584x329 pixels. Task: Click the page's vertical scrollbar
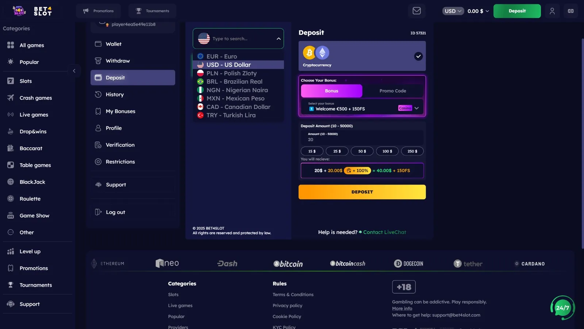582,143
